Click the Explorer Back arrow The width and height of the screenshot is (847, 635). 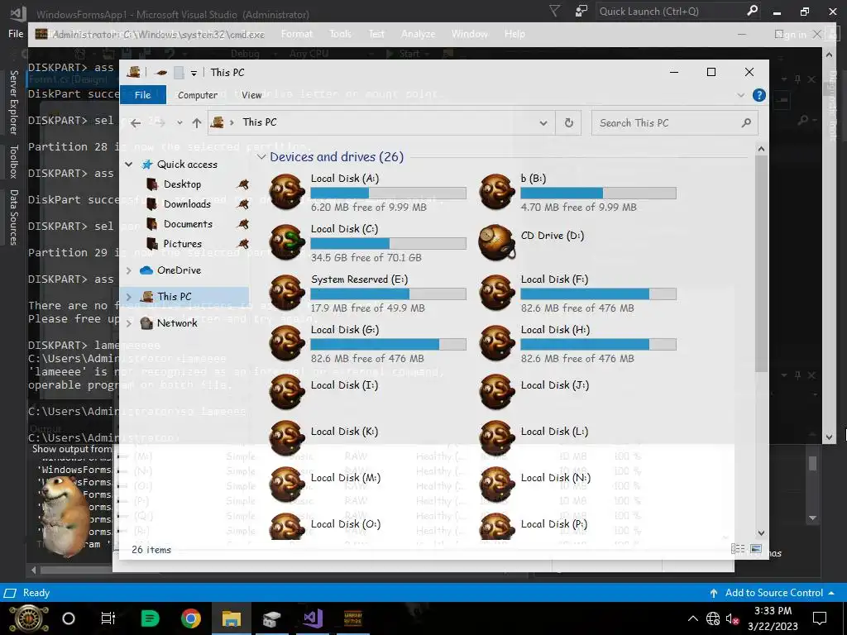tap(136, 123)
